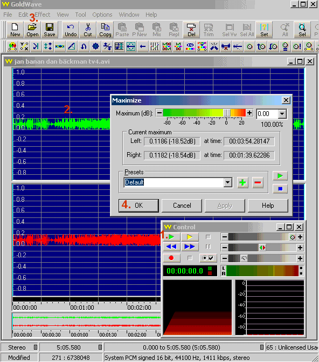Open the File menu
The height and width of the screenshot is (362, 319).
(8, 15)
